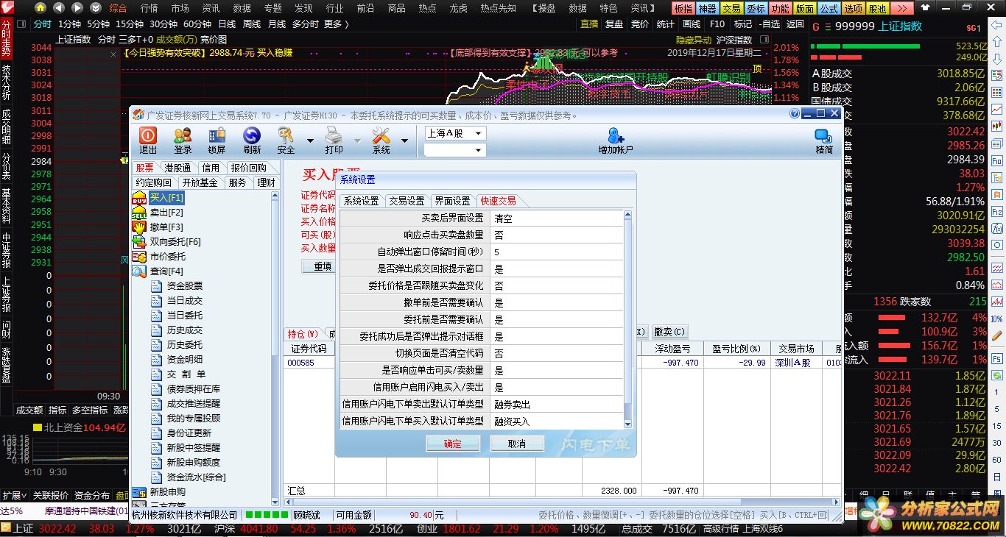Toggle 委托价格是否跟随买卖盘变化 value

coord(556,286)
